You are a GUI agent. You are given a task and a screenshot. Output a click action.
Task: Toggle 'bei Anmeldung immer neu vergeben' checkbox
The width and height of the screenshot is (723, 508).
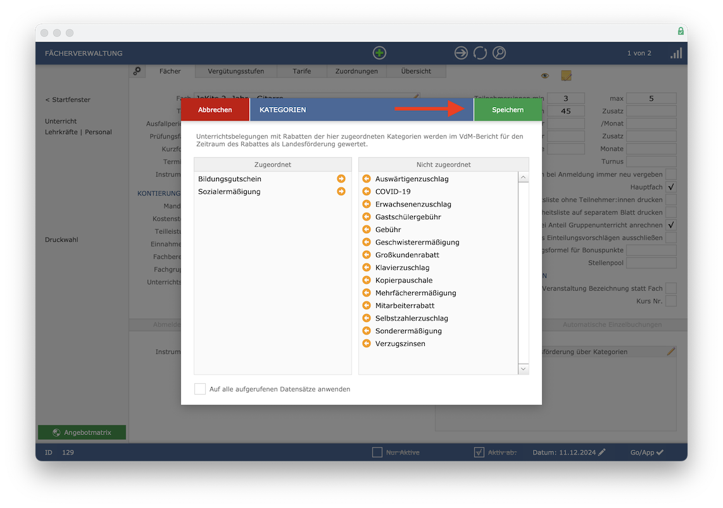point(671,174)
